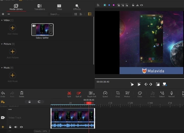The image size is (184, 133).
Task: Open the Titles tab
Action: 59,7
